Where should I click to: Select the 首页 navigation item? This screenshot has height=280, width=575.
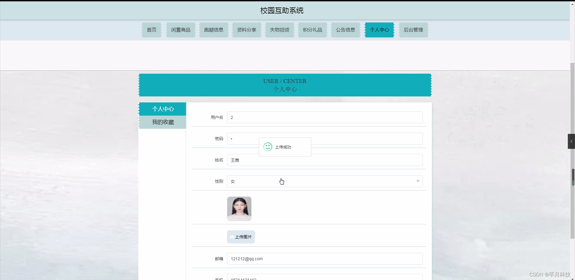click(151, 30)
